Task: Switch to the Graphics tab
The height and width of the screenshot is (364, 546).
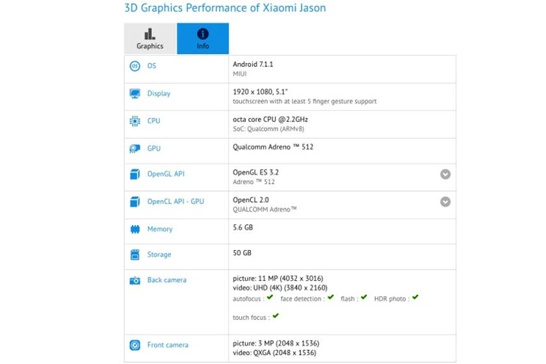Action: pos(150,38)
